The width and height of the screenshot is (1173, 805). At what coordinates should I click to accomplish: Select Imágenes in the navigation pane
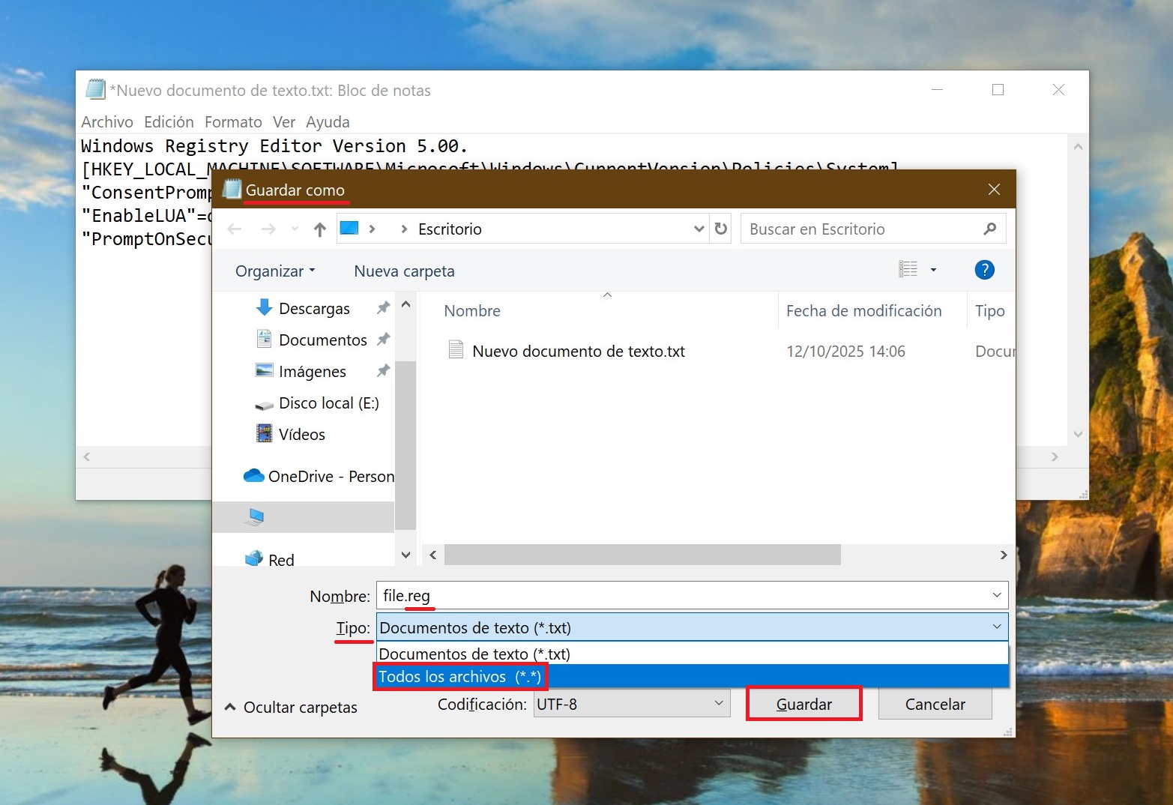(312, 372)
